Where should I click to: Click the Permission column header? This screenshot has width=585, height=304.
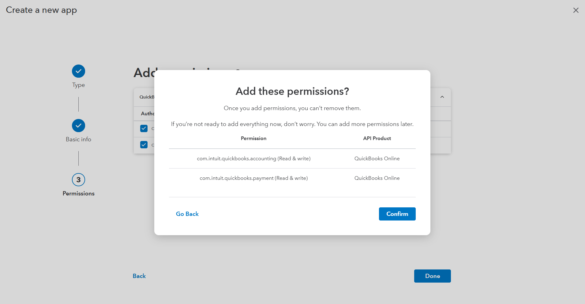pos(253,138)
